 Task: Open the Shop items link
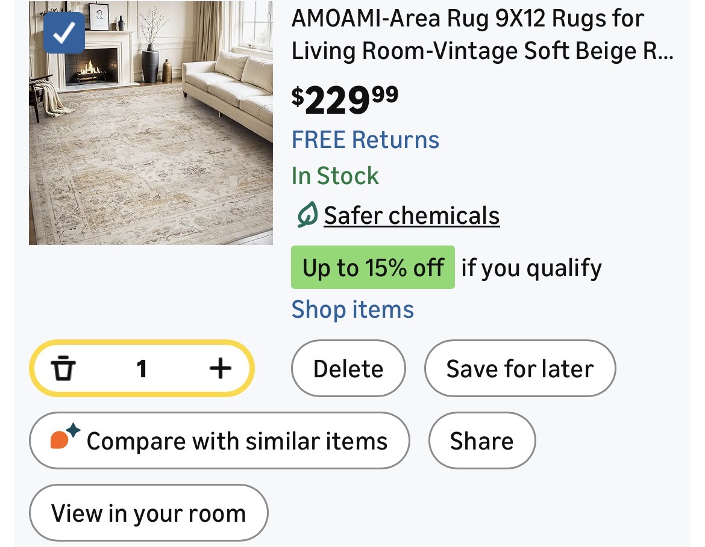point(352,310)
